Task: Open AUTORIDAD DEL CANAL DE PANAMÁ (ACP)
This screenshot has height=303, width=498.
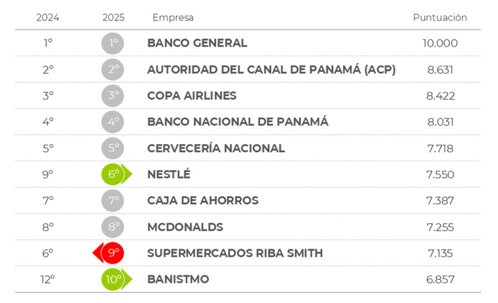Action: tap(271, 69)
